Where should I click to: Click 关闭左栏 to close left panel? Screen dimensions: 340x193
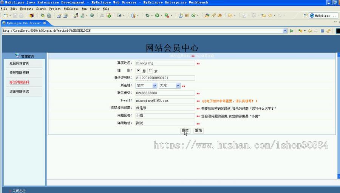click(19, 191)
